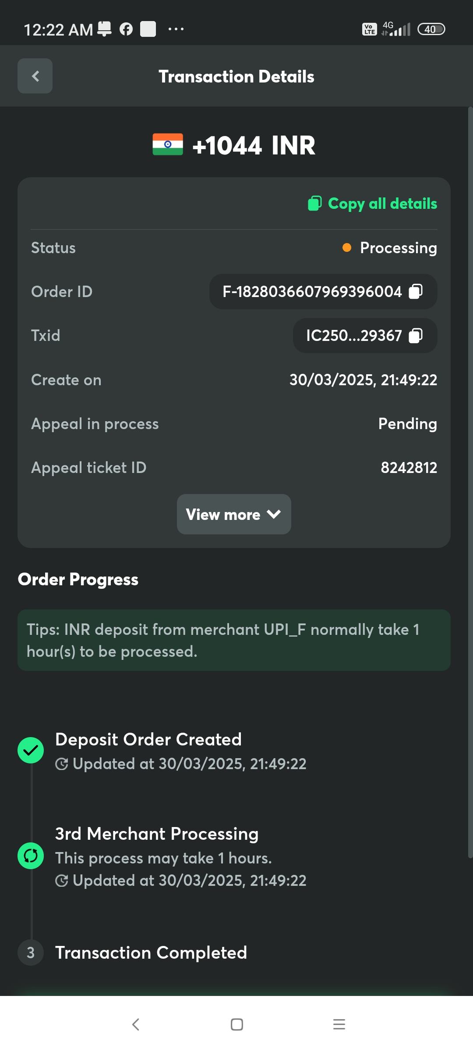Tap the back arrow in header
This screenshot has height=1053, width=473.
[x=35, y=76]
